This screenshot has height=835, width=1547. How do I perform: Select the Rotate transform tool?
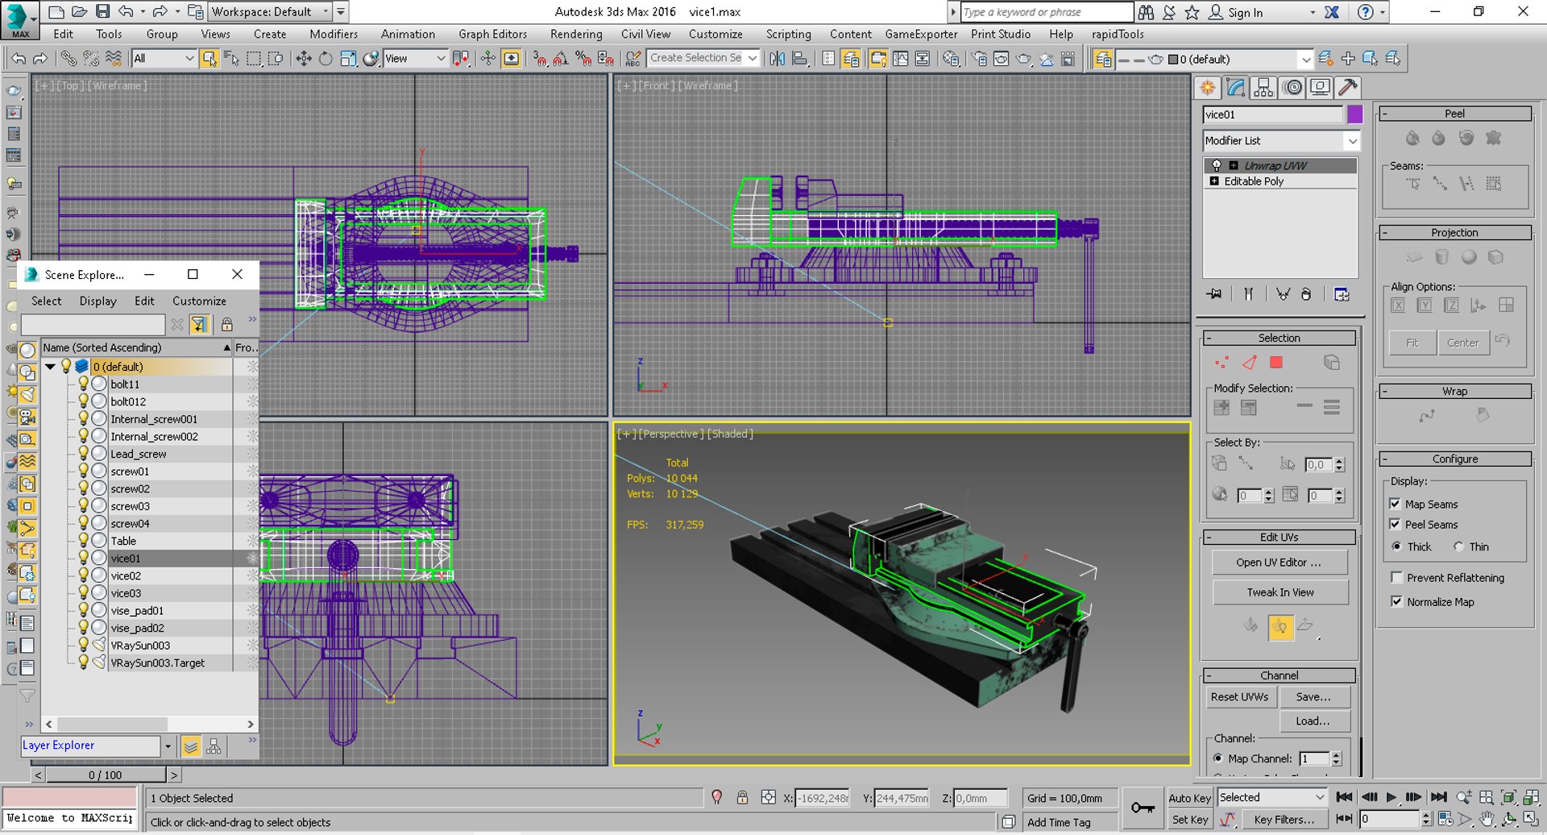coord(326,59)
